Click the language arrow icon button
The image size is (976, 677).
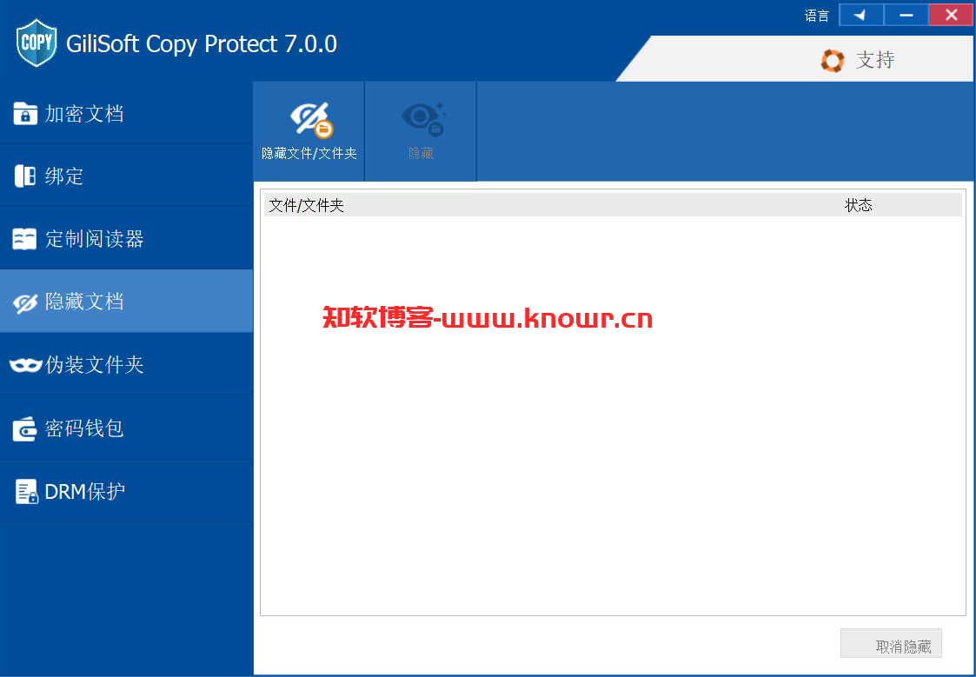pyautogui.click(x=861, y=15)
